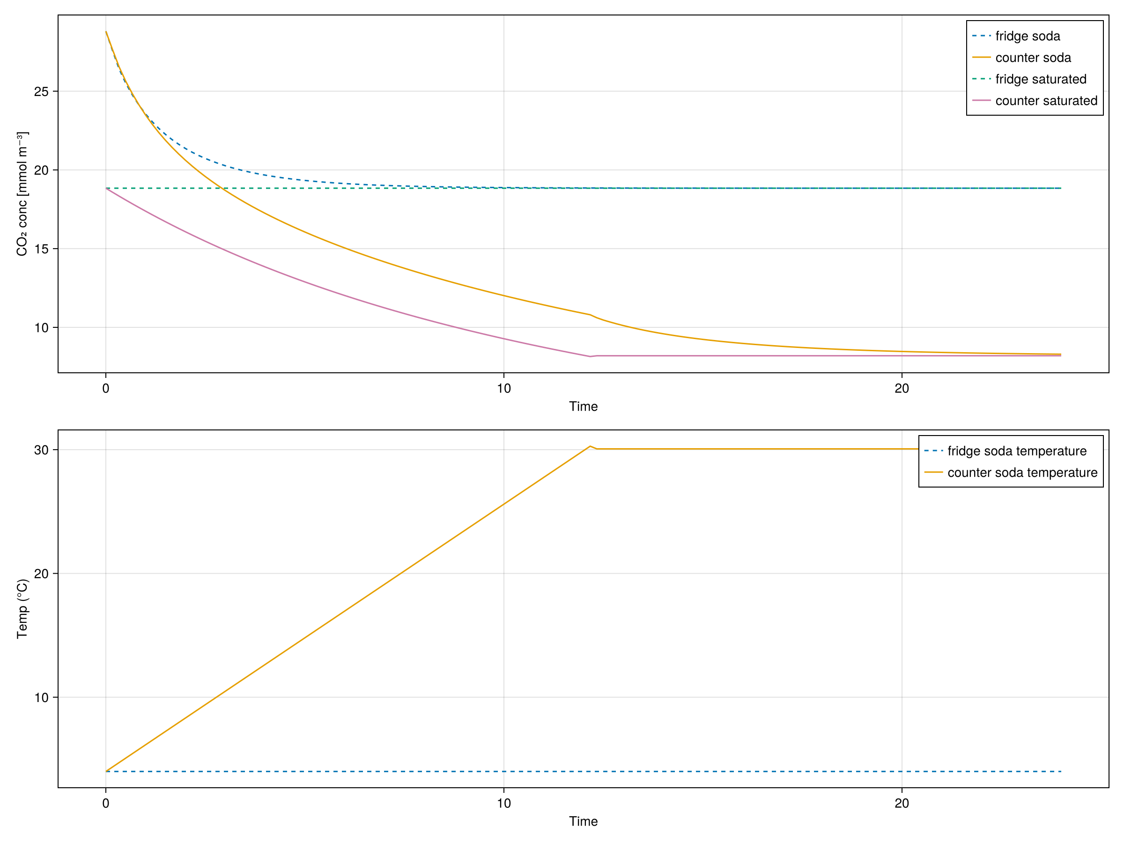Click the y-axis tick '15' in the top plot

click(41, 249)
